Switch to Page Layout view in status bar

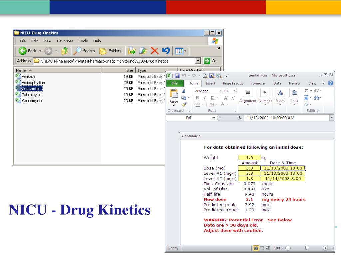pos(262,248)
